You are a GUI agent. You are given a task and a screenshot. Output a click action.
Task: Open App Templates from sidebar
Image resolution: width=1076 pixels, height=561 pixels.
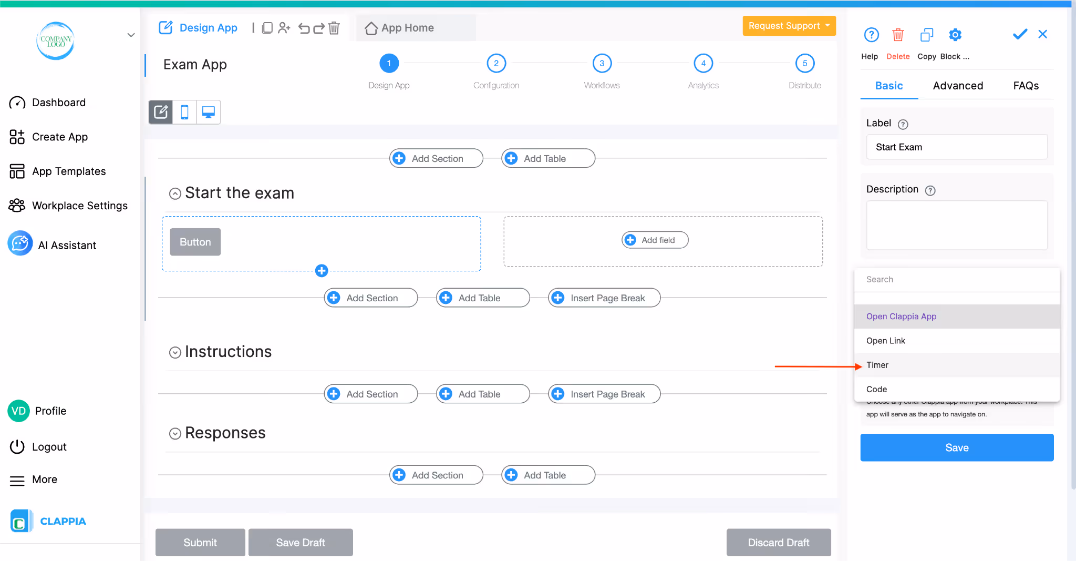[x=57, y=171]
